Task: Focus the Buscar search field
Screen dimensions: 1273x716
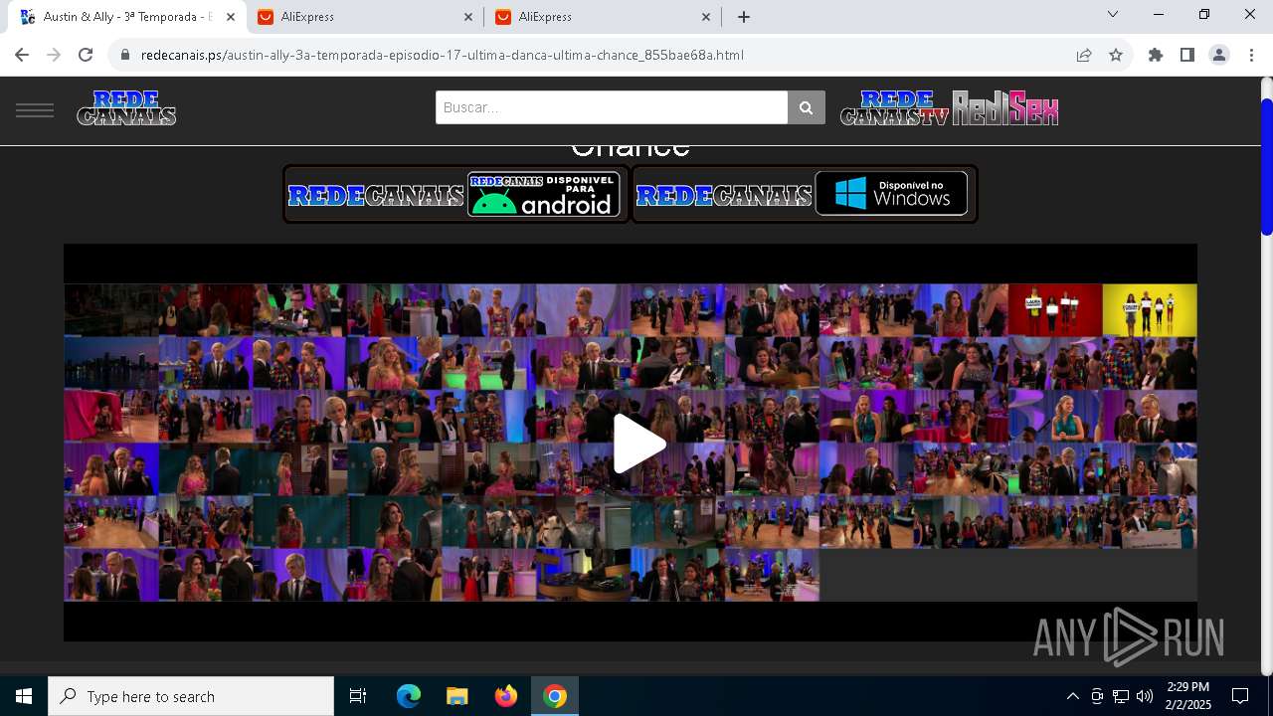Action: click(x=612, y=107)
